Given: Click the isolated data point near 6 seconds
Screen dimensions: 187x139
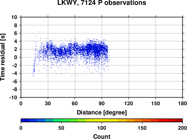Looking at the screenshot, I should pyautogui.click(x=40, y=32).
